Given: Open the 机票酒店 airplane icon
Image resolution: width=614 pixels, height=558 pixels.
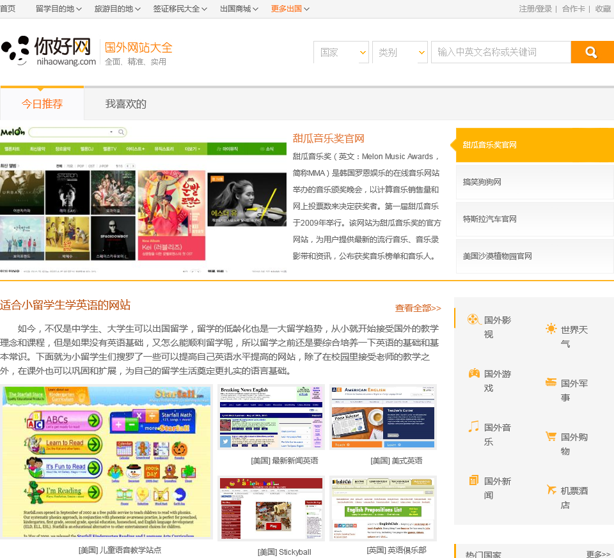Looking at the screenshot, I should click(x=551, y=490).
